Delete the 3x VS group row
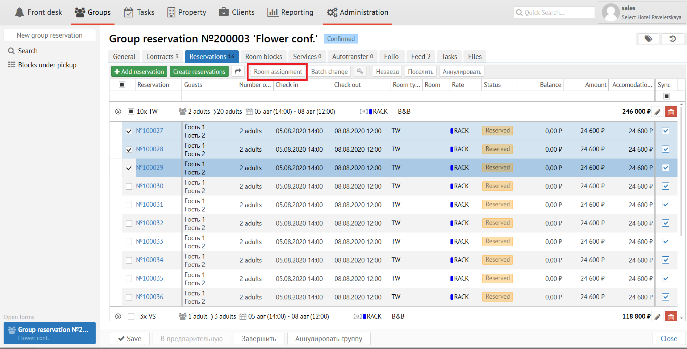 point(671,317)
